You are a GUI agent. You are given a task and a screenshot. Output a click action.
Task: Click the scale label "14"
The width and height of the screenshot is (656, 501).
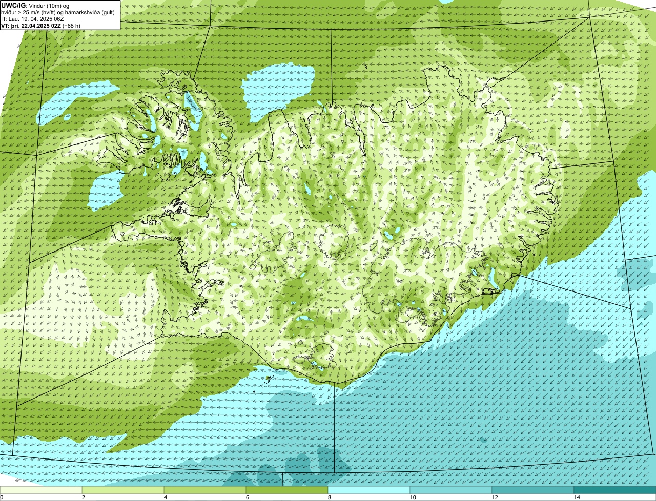click(x=577, y=497)
